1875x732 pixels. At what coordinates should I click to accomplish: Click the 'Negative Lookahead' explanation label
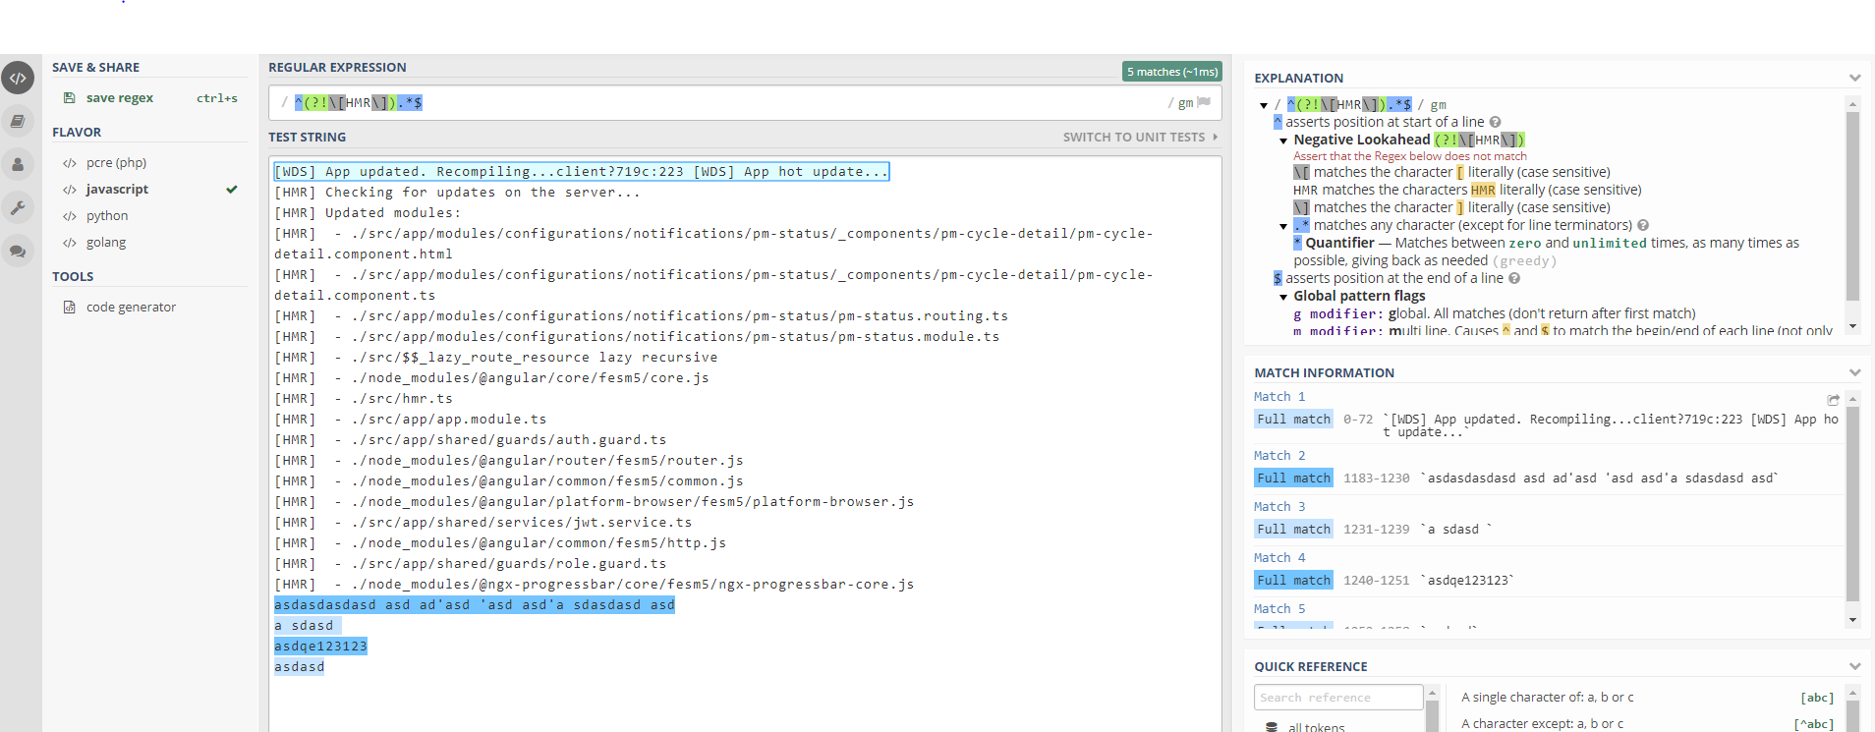coord(1362,141)
